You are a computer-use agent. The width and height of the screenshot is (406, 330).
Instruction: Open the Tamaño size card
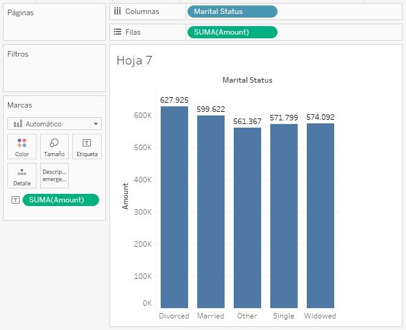tap(54, 146)
